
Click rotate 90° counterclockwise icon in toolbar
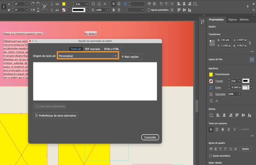(x=38, y=4)
